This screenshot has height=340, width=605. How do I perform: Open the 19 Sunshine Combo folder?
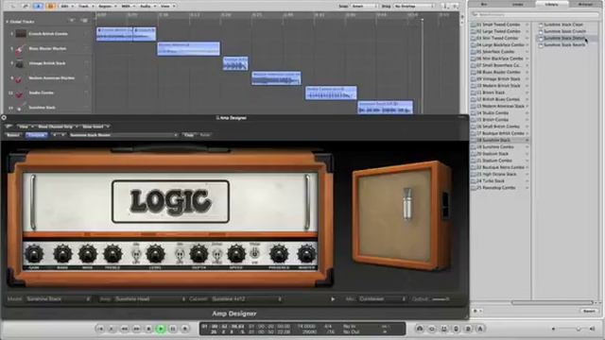click(500, 147)
